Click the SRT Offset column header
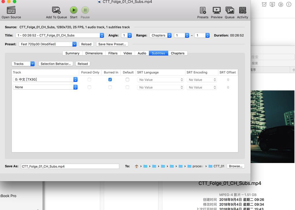Image resolution: width=295 pixels, height=210 pixels. click(x=228, y=72)
